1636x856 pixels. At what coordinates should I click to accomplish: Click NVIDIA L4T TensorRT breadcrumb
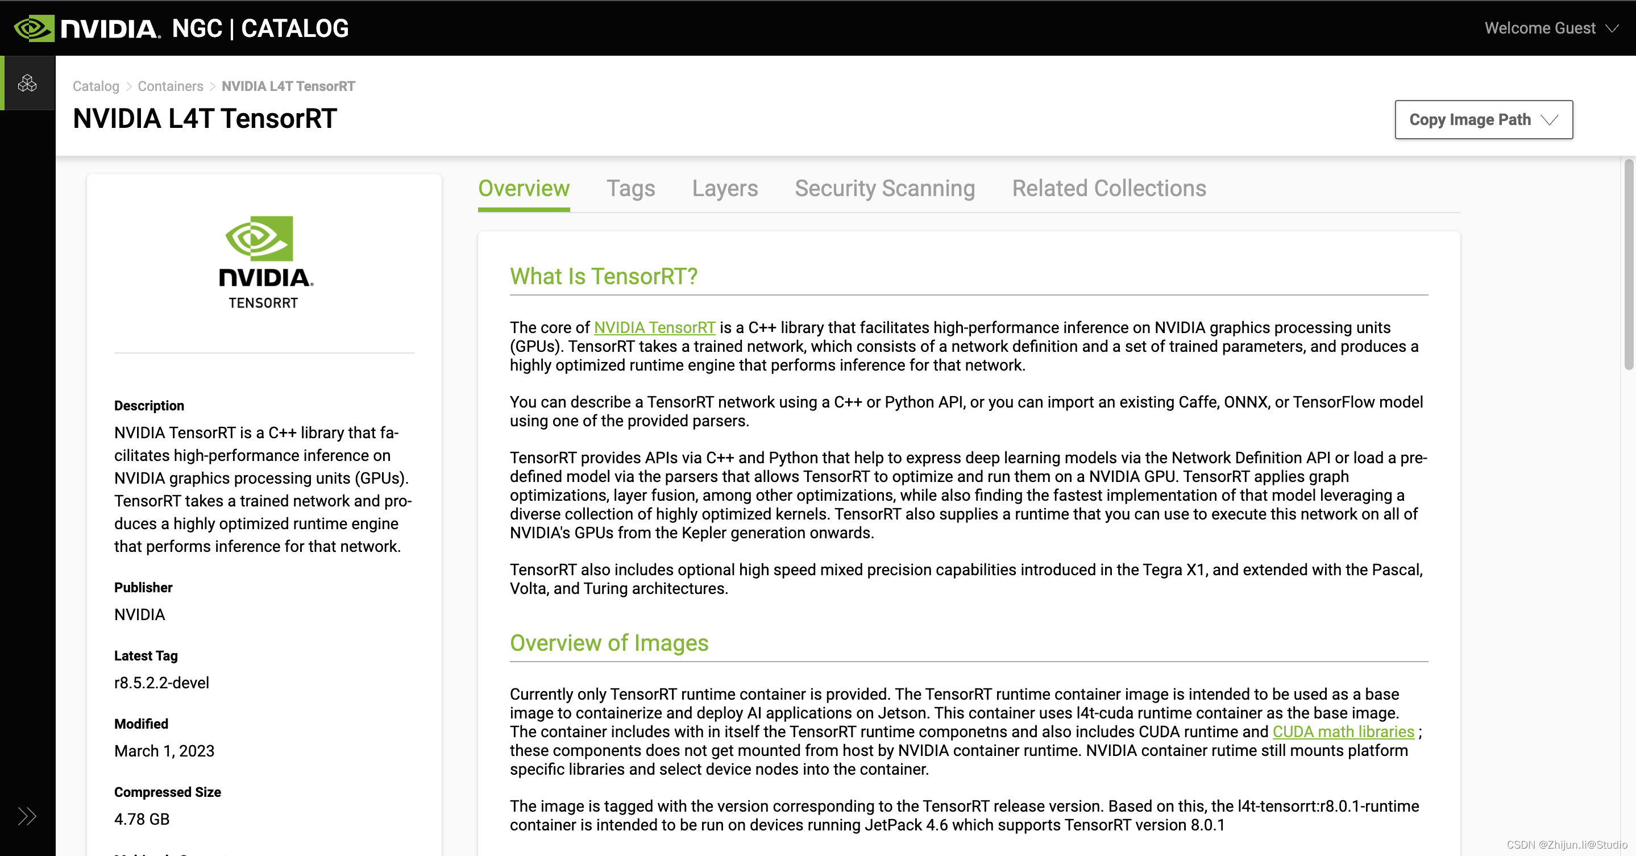(x=288, y=86)
